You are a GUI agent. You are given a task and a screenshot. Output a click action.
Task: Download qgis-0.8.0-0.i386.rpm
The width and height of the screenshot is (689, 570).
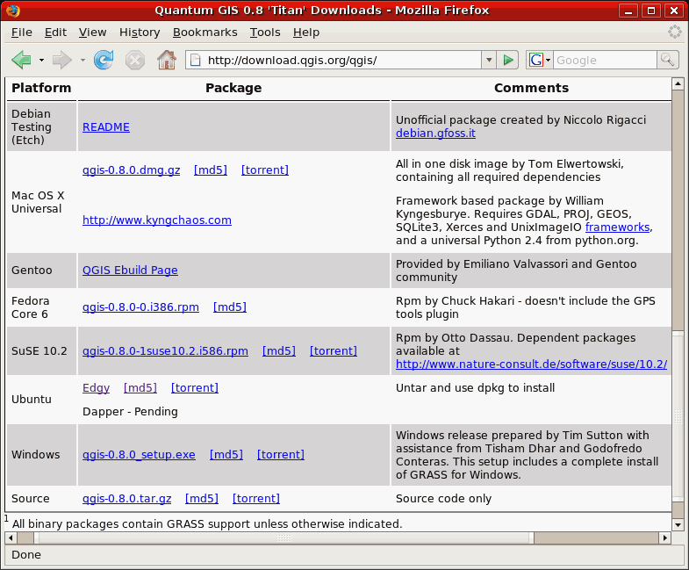pyautogui.click(x=140, y=307)
